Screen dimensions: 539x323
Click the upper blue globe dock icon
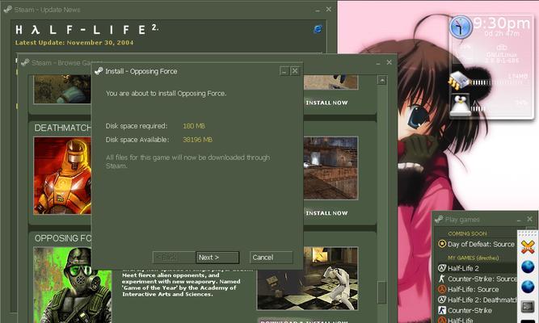click(x=528, y=266)
